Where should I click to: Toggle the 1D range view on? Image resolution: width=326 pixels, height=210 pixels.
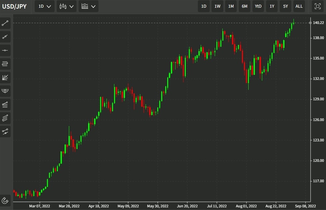pos(204,6)
